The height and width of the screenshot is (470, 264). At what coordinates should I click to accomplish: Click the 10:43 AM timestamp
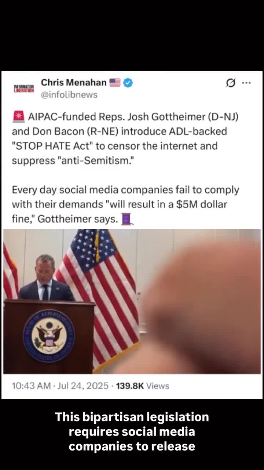(31, 386)
